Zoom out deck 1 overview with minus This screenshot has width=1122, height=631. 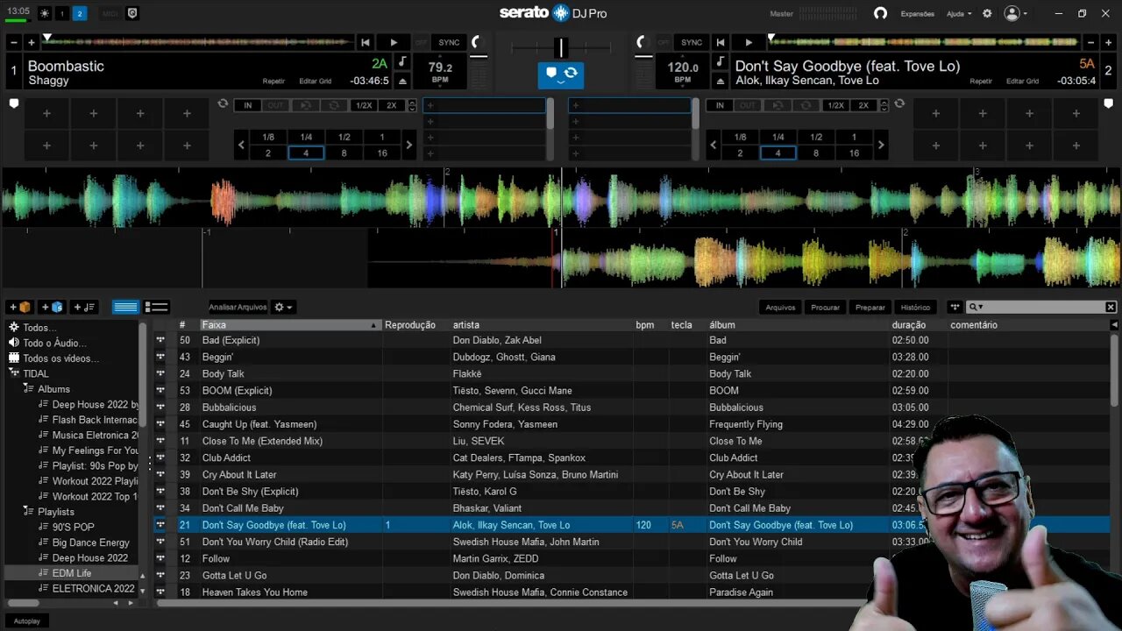click(x=15, y=42)
